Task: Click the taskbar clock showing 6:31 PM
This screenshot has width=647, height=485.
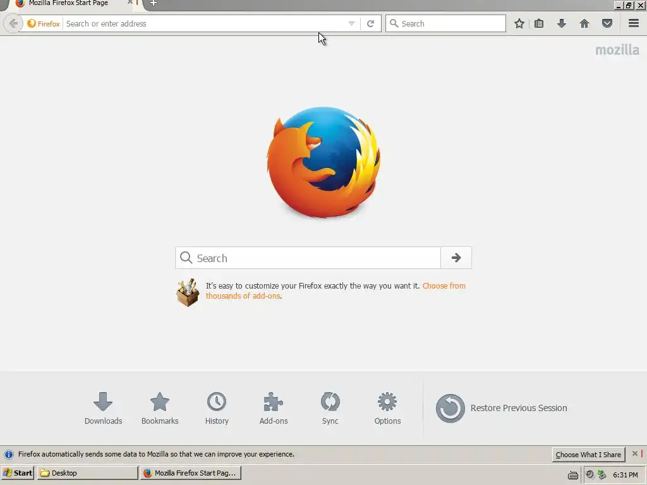Action: coord(626,475)
